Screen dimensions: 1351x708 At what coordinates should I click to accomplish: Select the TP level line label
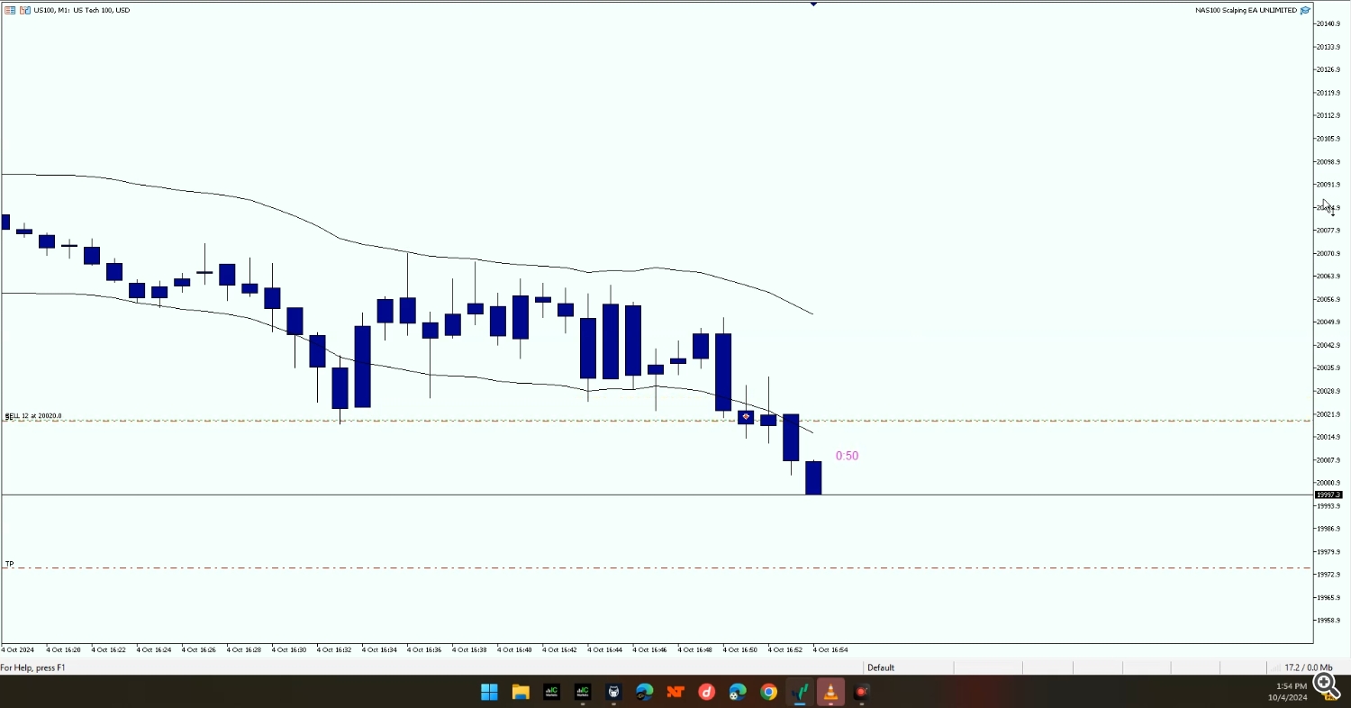click(x=10, y=564)
